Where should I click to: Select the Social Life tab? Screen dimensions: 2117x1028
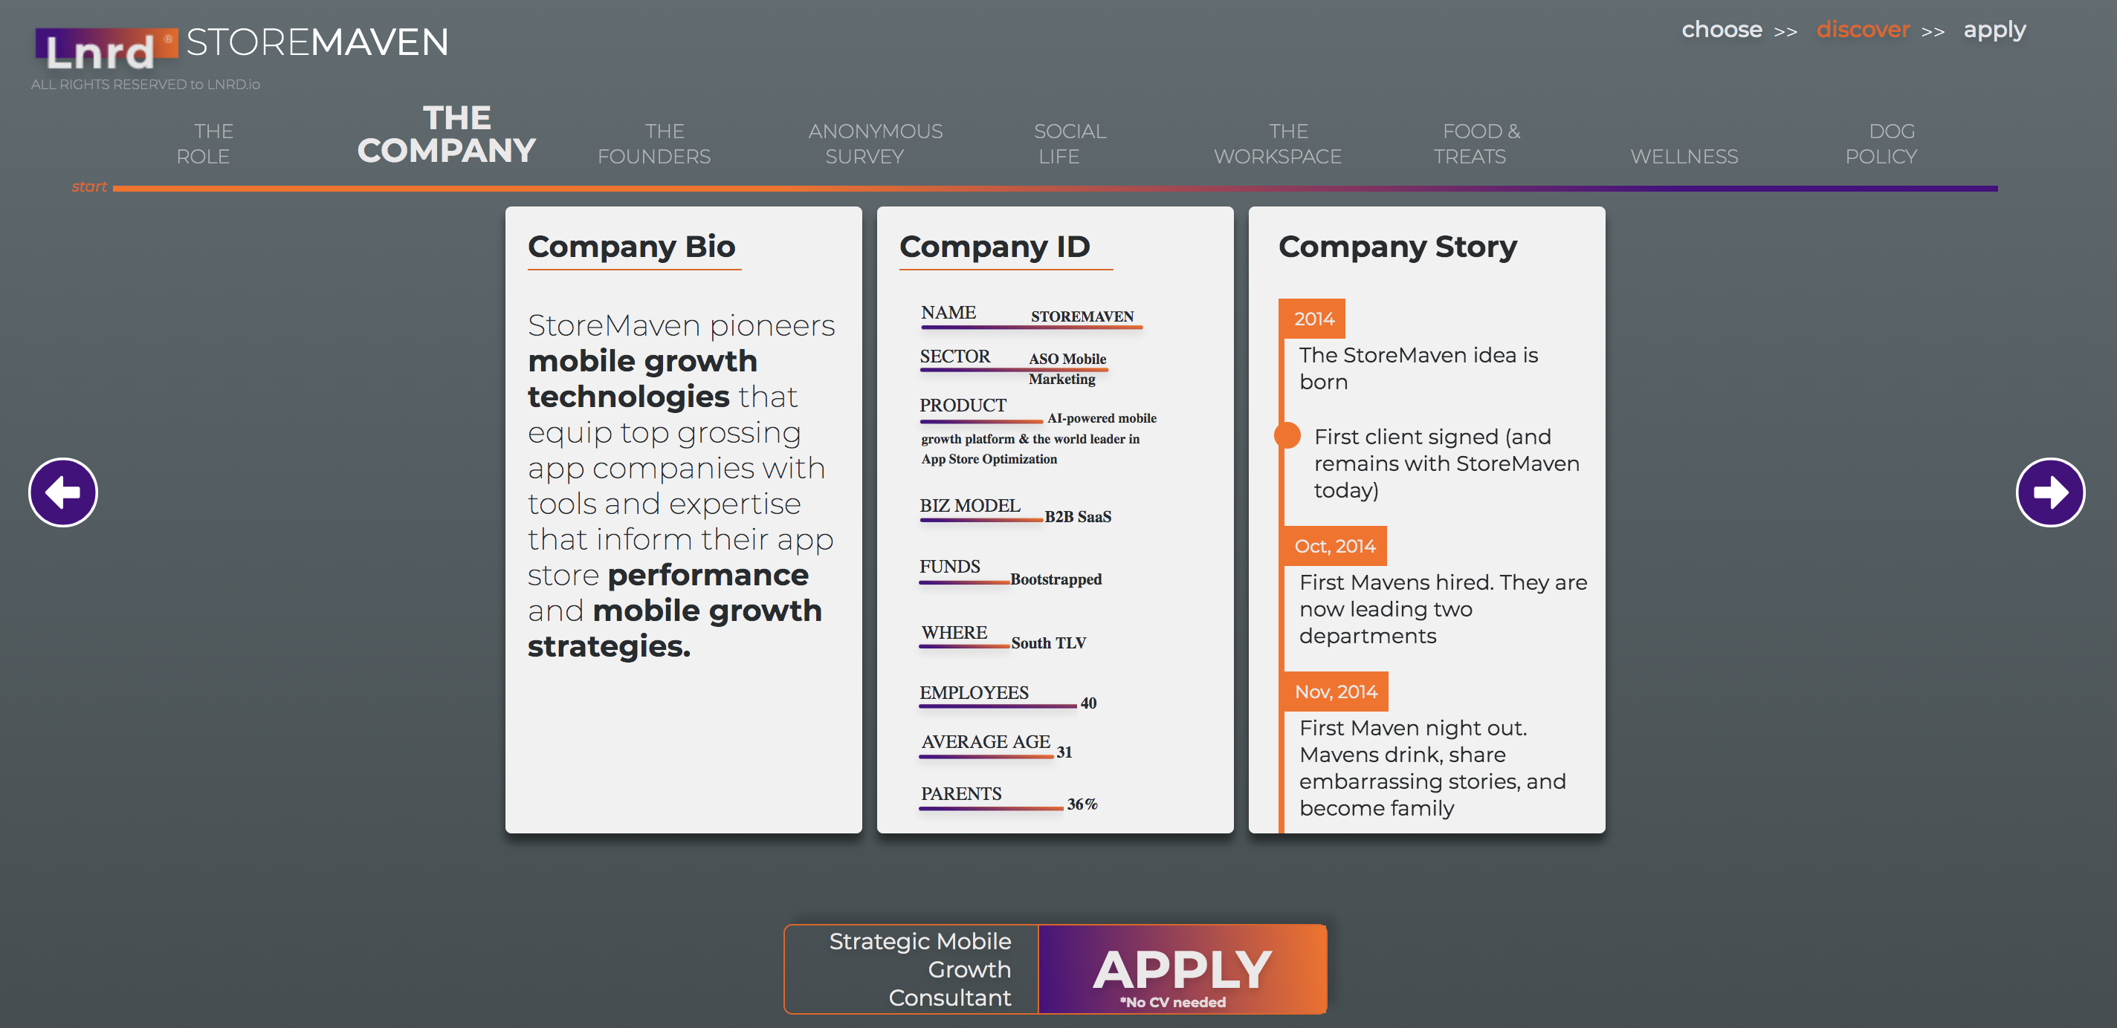[x=1068, y=143]
